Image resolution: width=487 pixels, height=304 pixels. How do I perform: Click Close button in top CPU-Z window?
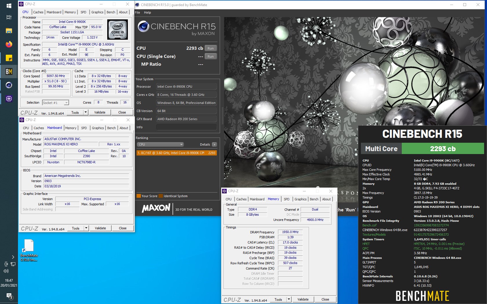point(122,112)
